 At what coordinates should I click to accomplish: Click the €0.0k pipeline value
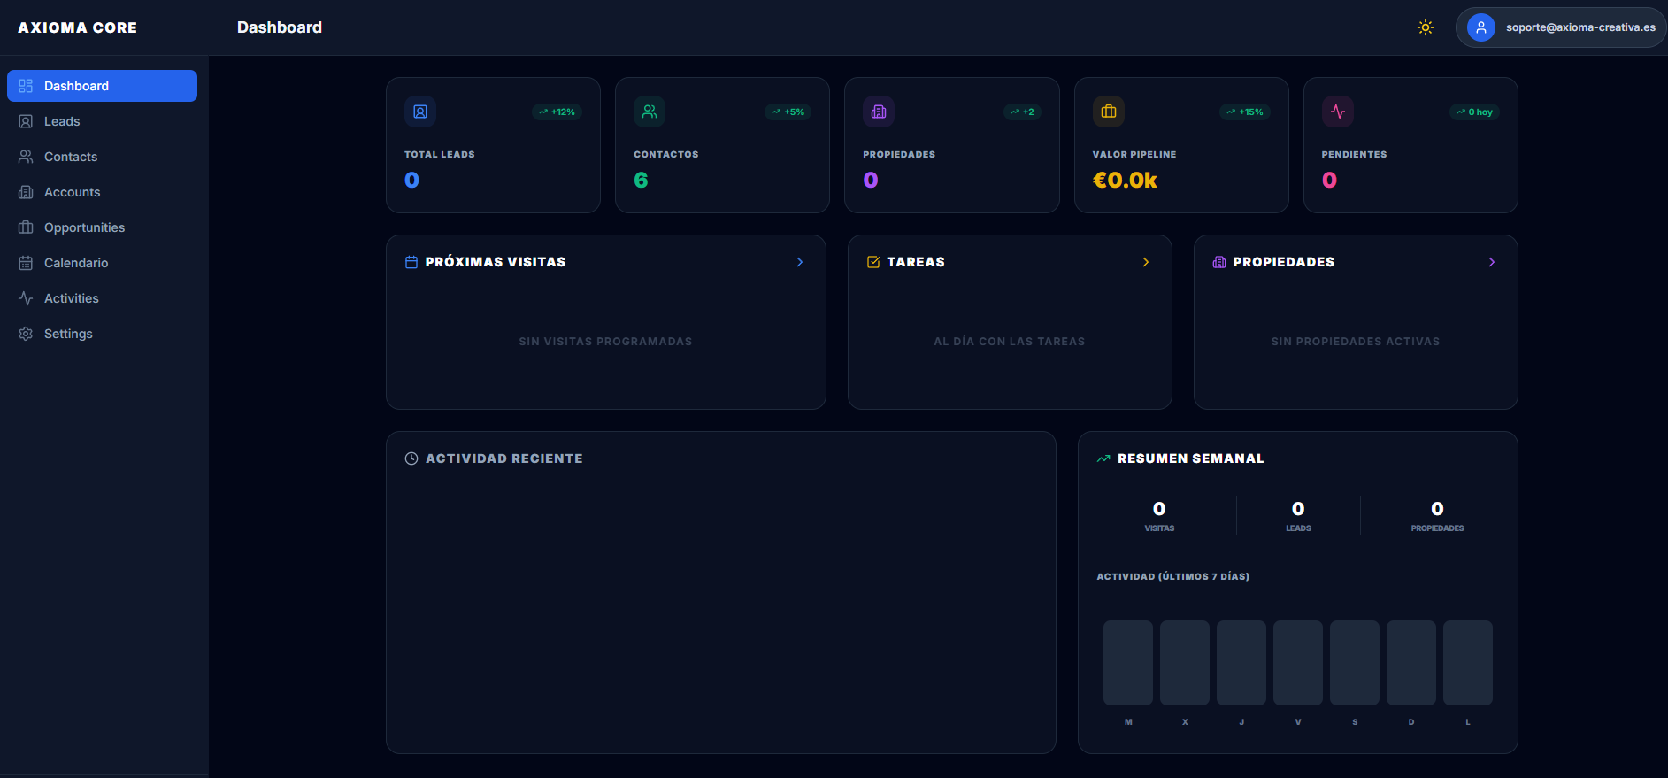pyautogui.click(x=1125, y=180)
